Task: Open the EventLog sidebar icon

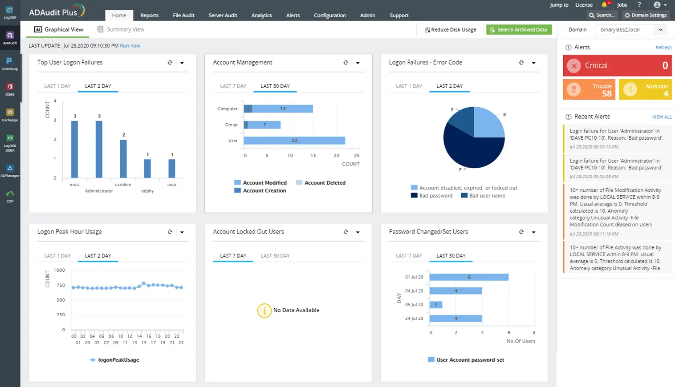Action: pos(10,64)
